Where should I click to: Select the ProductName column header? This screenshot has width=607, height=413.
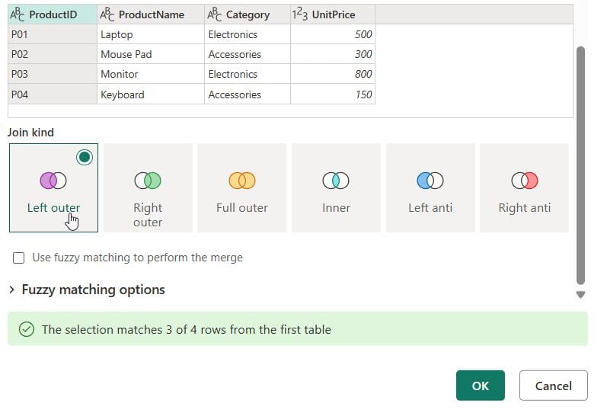(151, 14)
